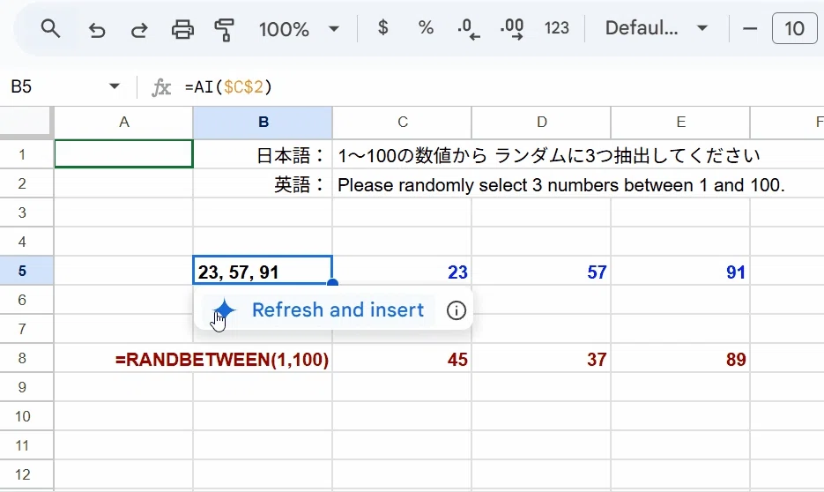Select row 3 header

click(x=26, y=212)
